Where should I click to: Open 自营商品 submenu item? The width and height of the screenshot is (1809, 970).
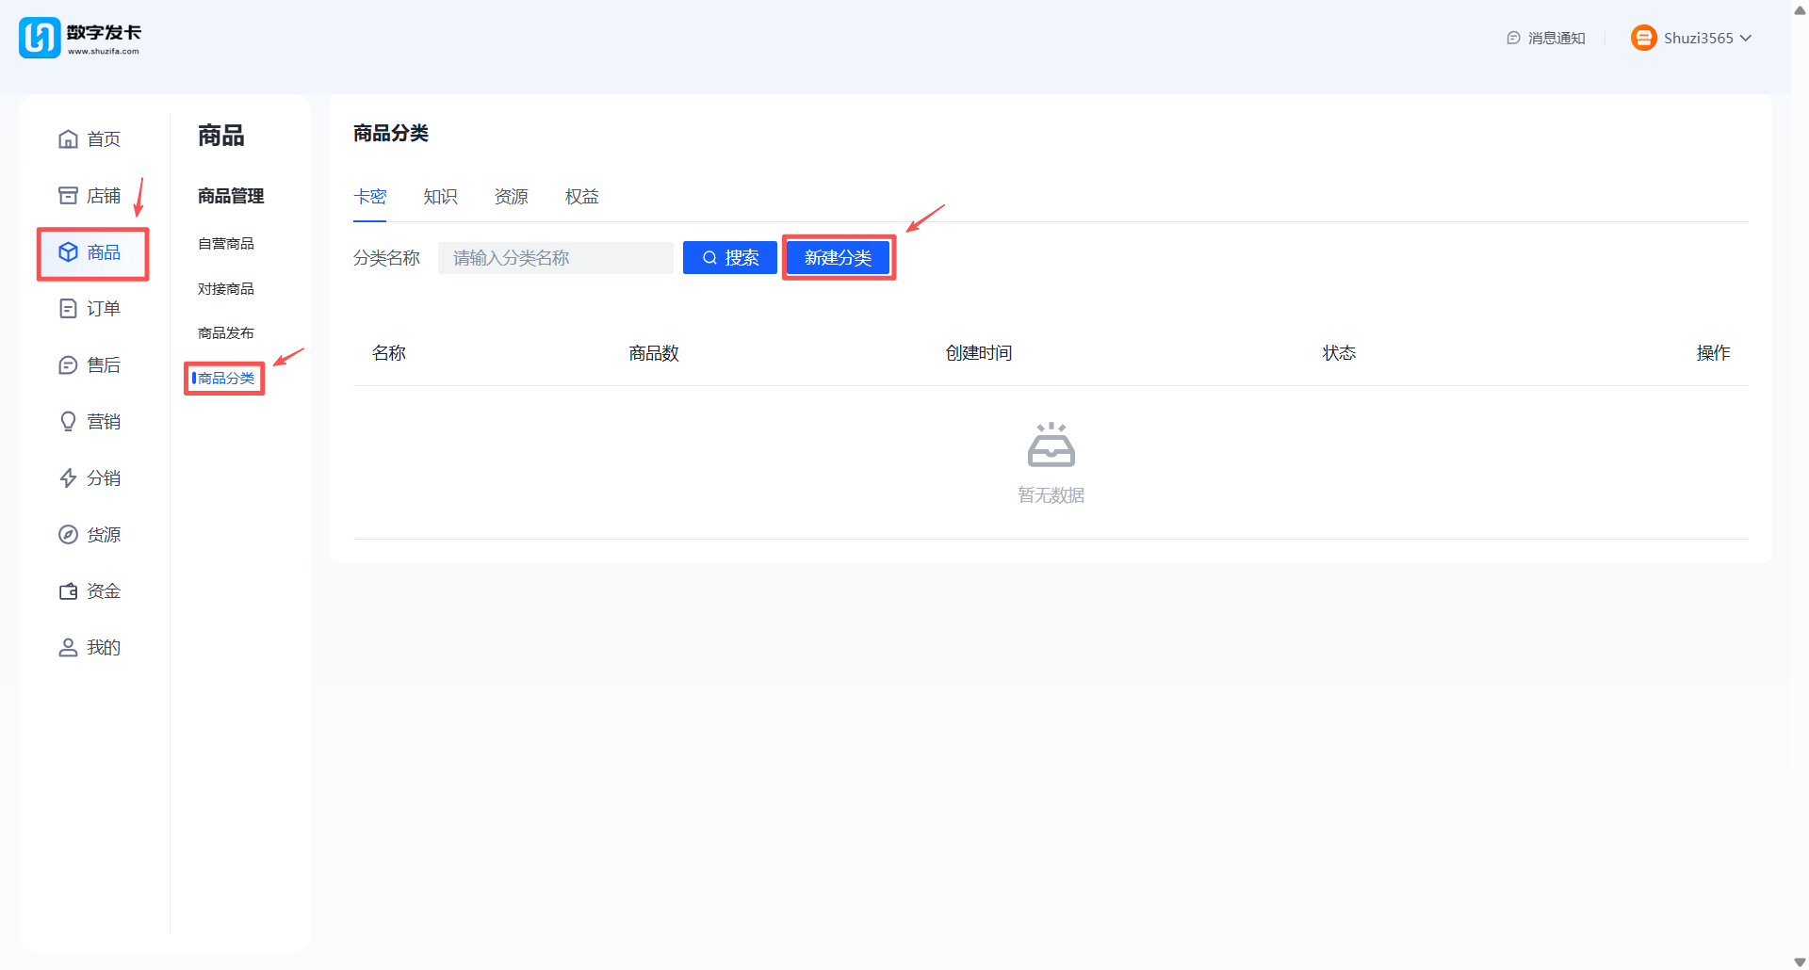pyautogui.click(x=226, y=244)
